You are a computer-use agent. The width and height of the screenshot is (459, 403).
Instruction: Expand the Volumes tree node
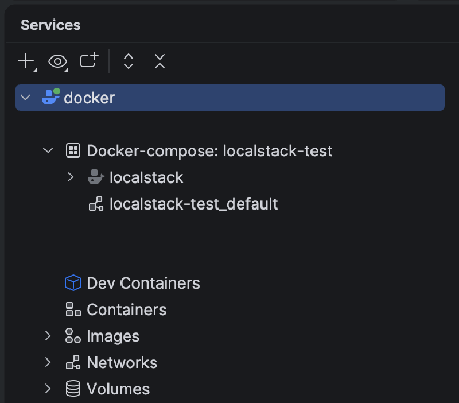48,389
